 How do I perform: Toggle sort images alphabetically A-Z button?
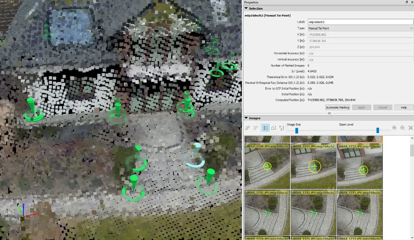tap(281, 128)
